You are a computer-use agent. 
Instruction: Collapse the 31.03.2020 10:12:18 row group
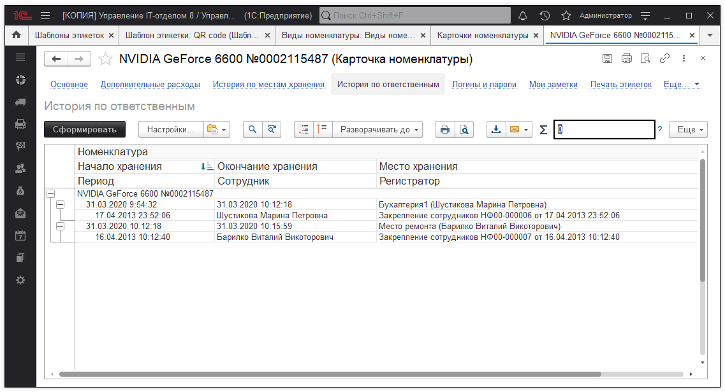point(61,226)
